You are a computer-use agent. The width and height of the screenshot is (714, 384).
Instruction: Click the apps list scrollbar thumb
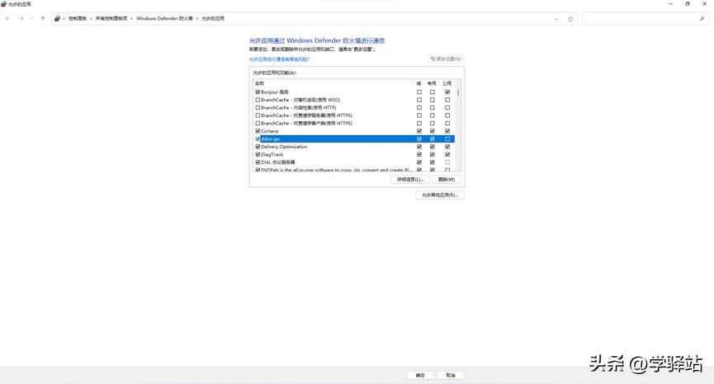(457, 93)
